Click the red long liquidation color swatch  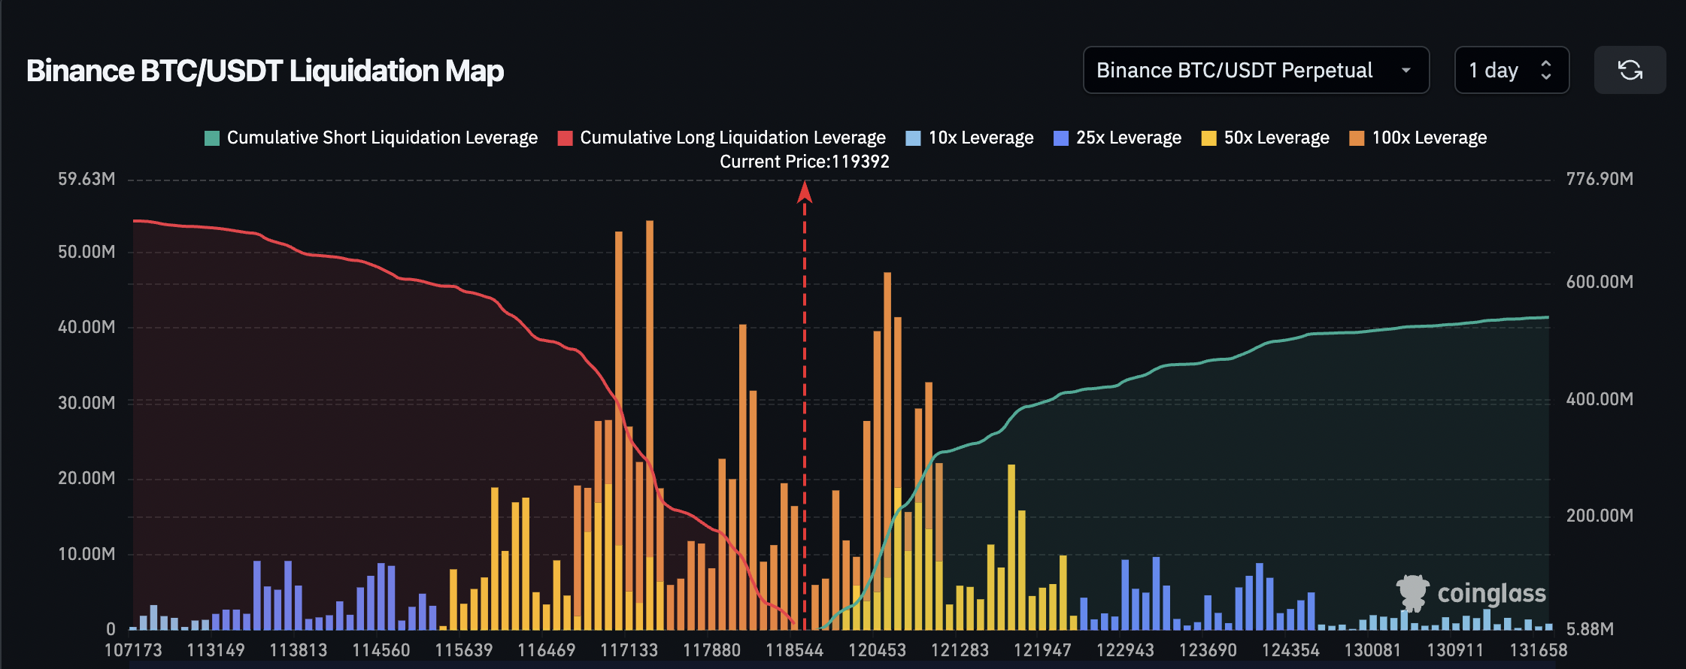click(565, 138)
